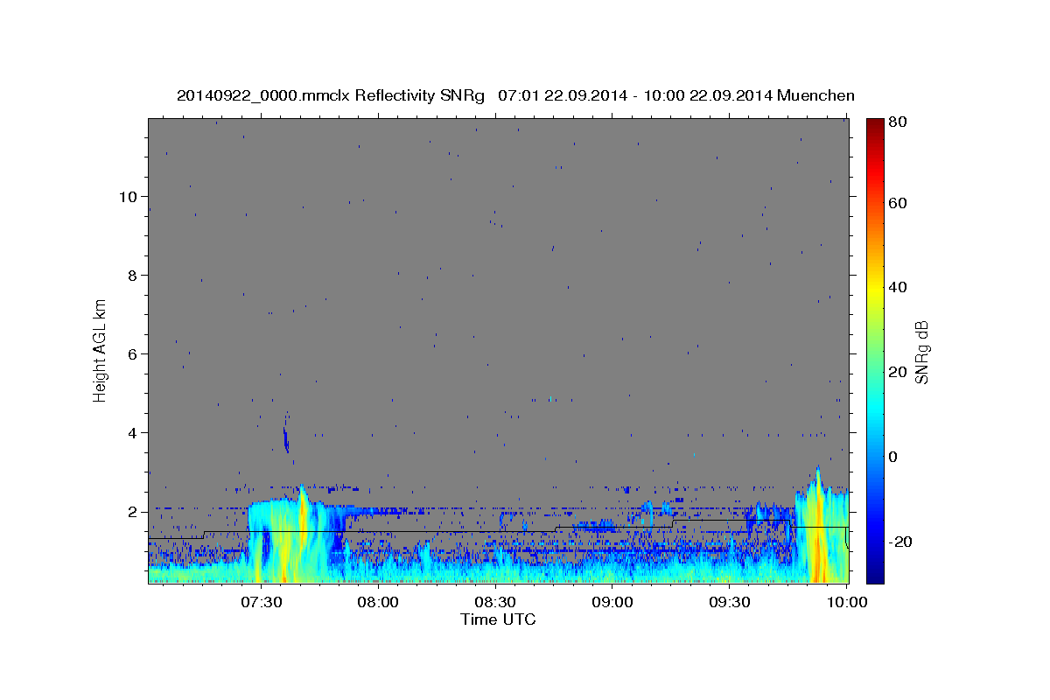Screen dimensions: 1050x700
Task: Click the colorbar value 20 (positive)
Action: [897, 372]
